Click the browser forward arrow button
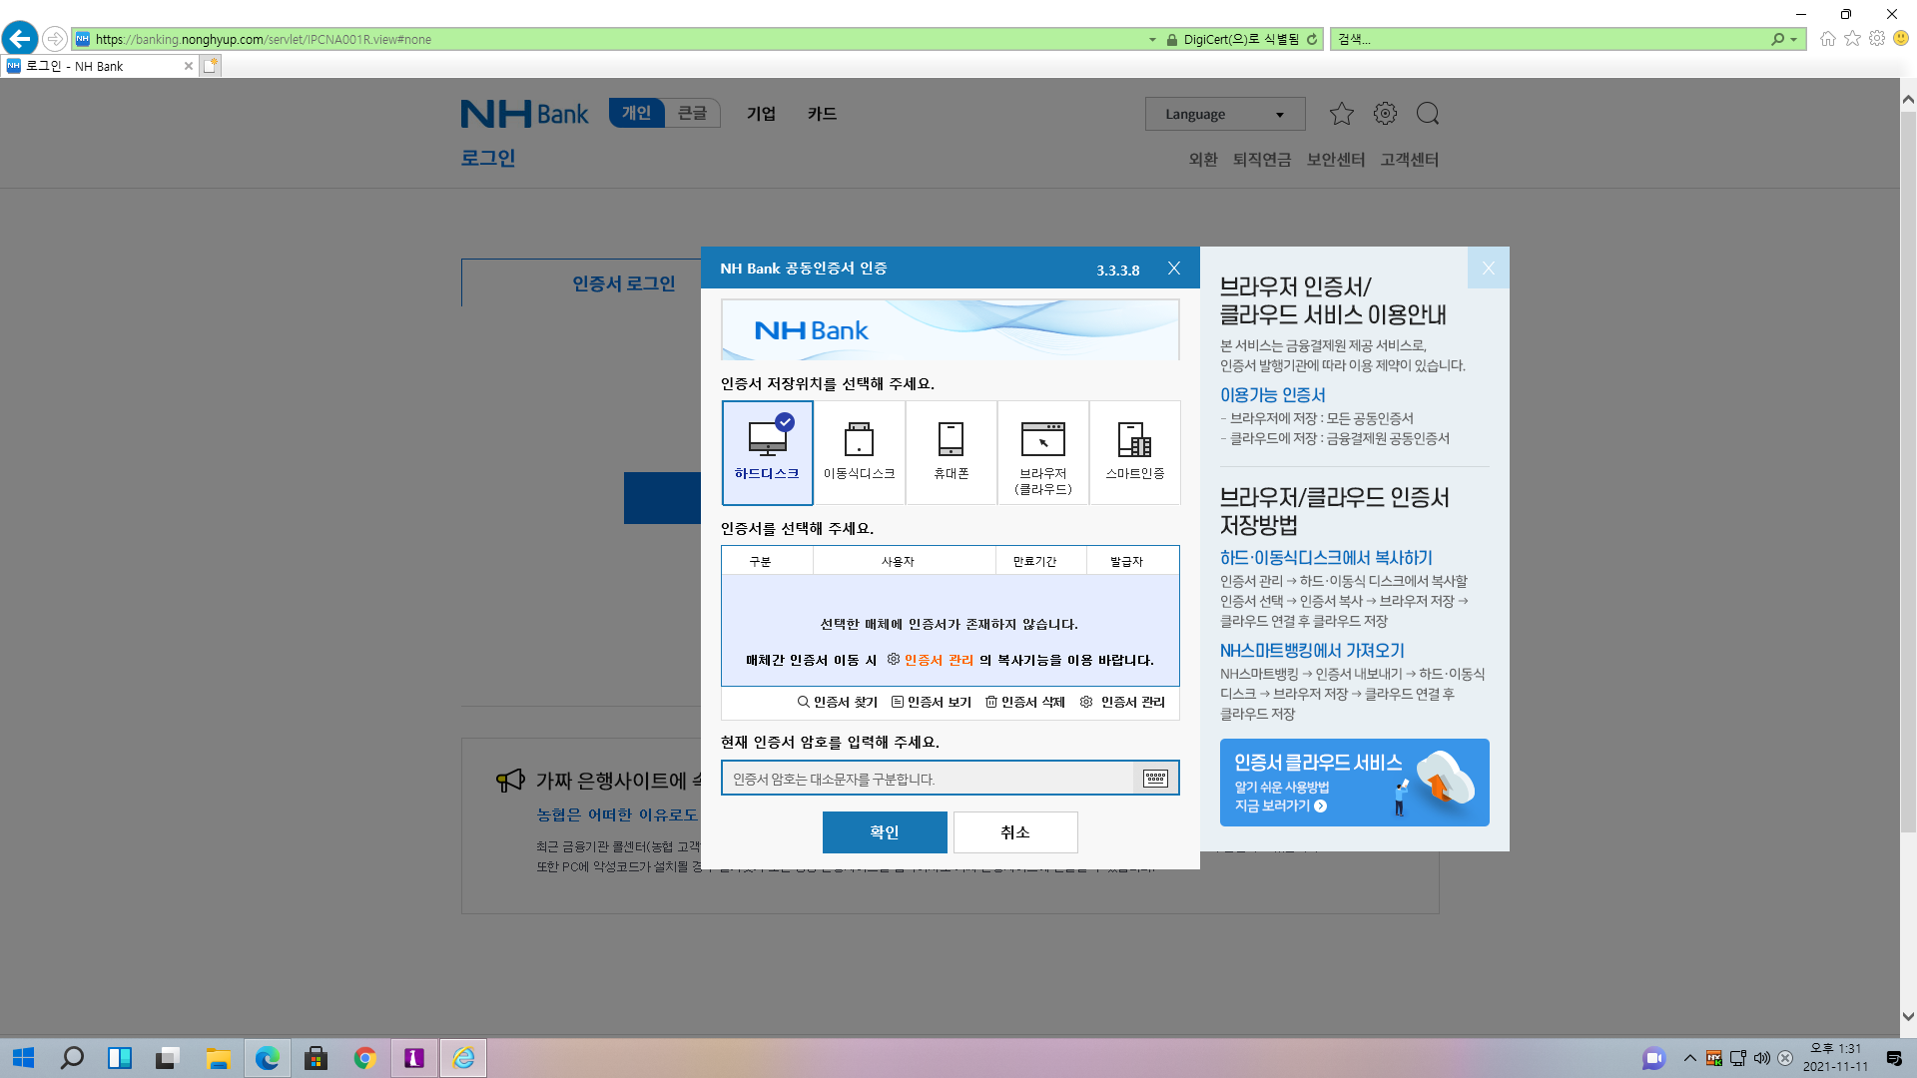 tap(55, 39)
